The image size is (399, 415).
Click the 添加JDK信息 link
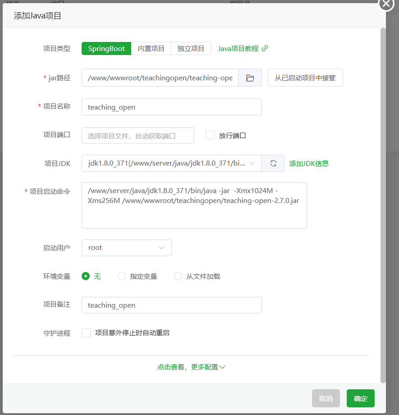(x=309, y=163)
